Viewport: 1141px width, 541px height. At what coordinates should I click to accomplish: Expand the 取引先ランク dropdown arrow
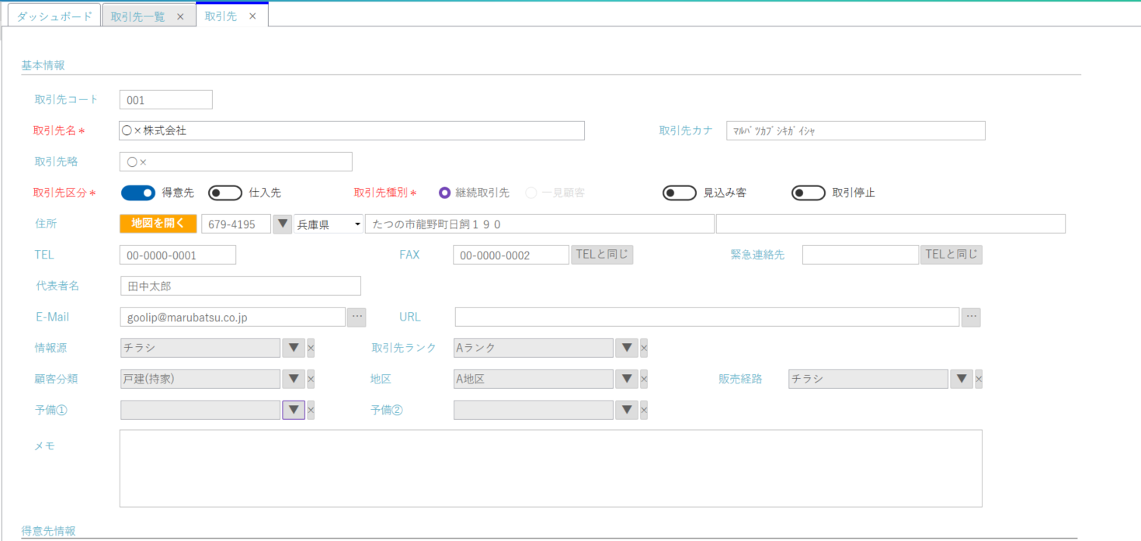point(627,348)
